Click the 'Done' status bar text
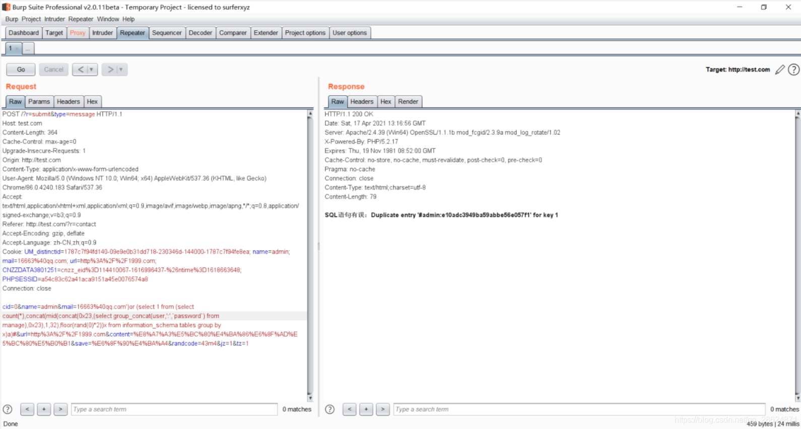801x429 pixels. point(11,424)
